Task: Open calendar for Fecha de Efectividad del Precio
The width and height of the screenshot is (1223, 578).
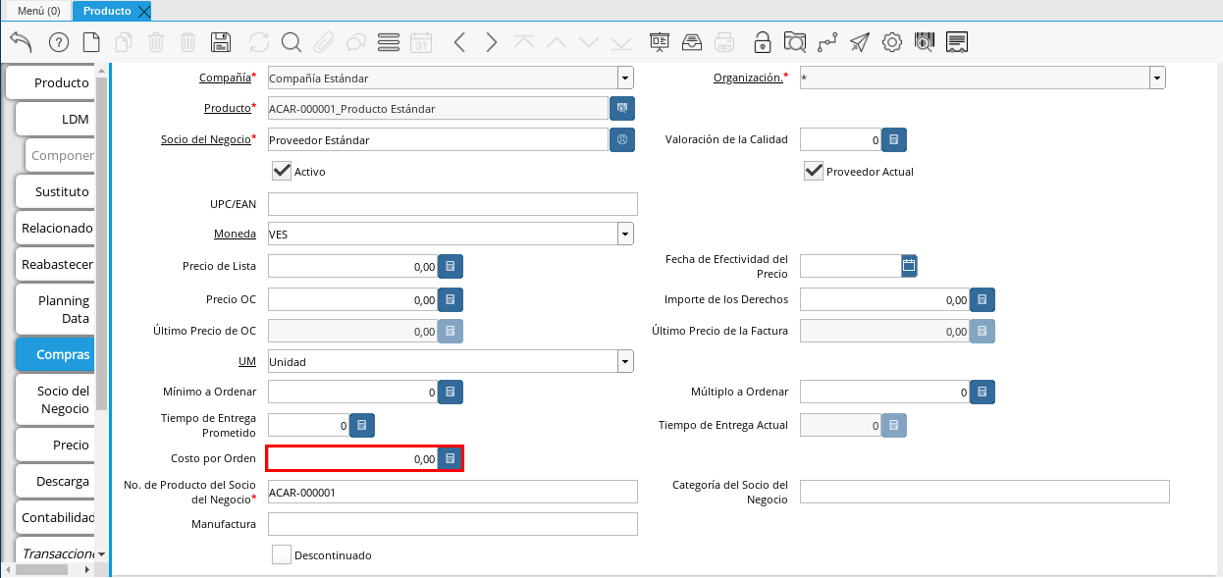Action: pyautogui.click(x=909, y=265)
